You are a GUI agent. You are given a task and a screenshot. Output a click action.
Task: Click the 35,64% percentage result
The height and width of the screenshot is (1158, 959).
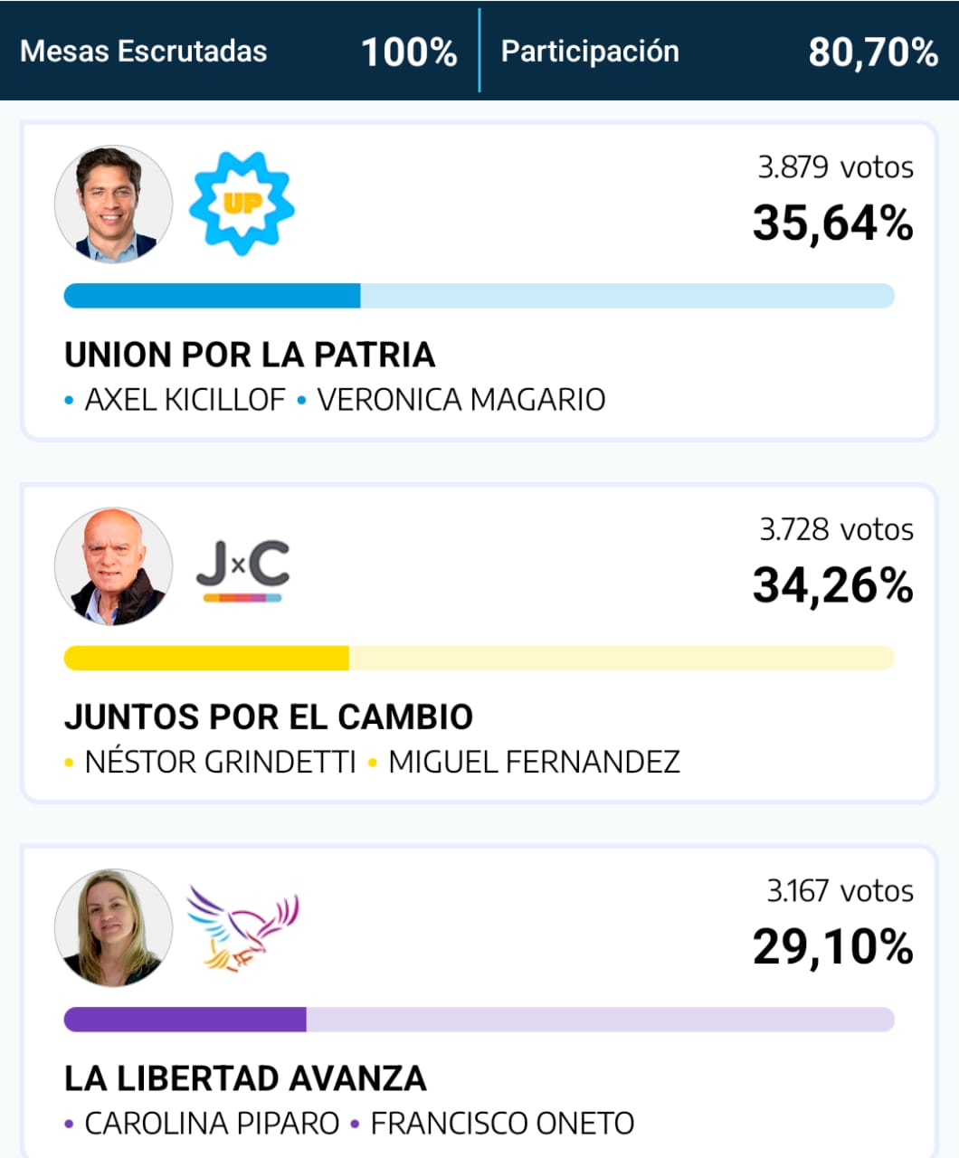(x=833, y=223)
